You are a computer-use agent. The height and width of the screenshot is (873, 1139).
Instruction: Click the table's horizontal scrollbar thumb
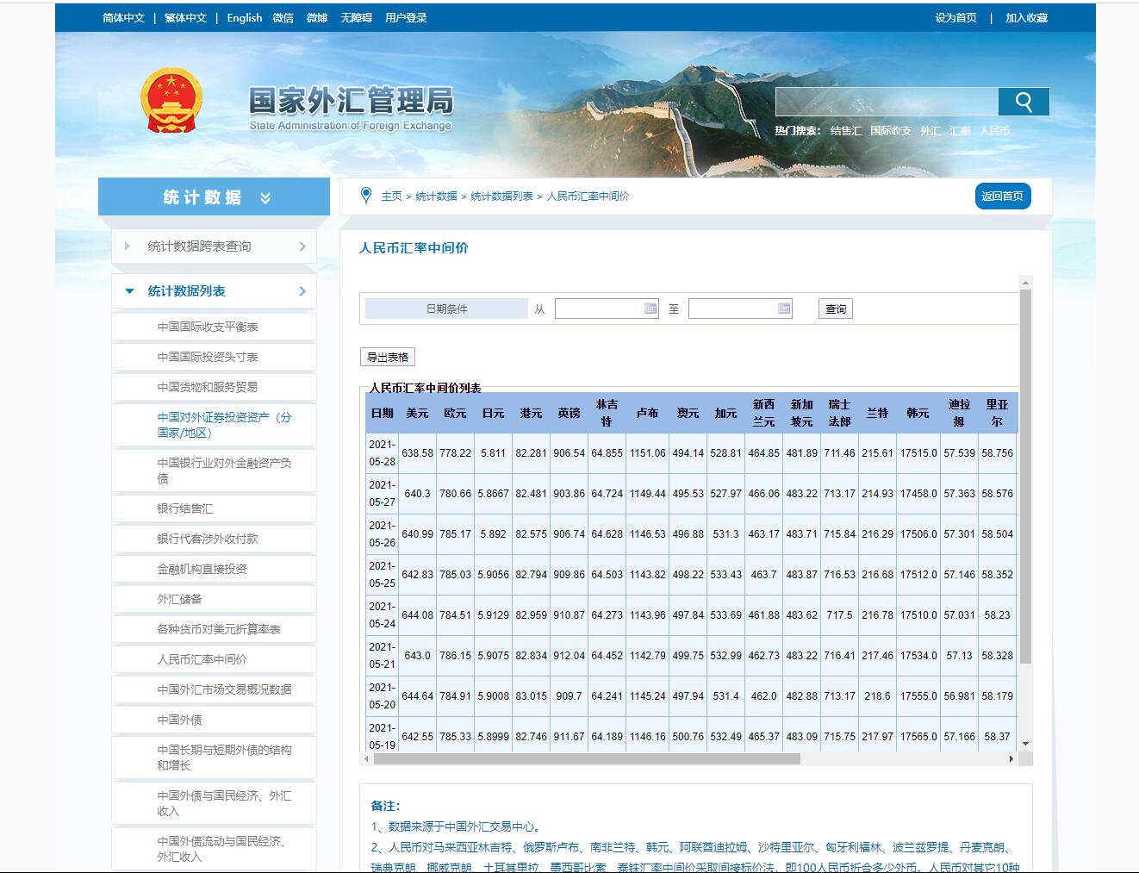(x=586, y=759)
